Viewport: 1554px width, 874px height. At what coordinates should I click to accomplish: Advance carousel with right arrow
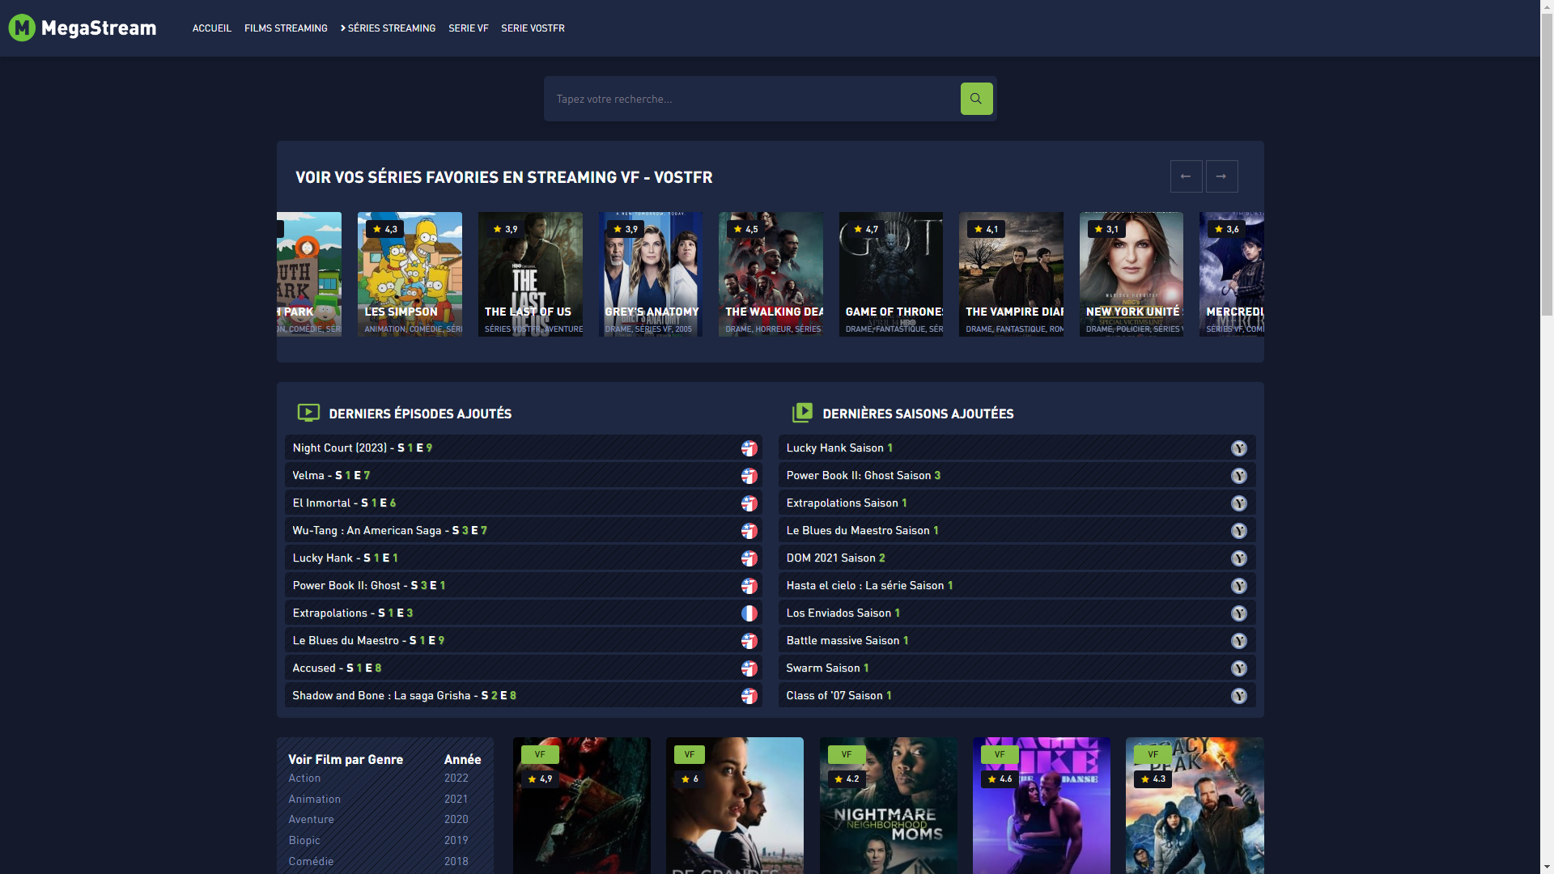(x=1221, y=176)
